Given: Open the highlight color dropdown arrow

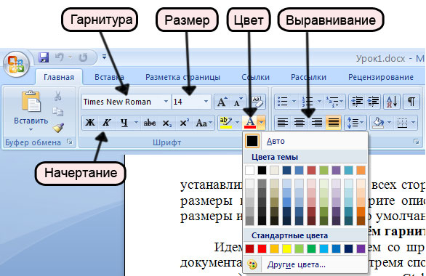Looking at the screenshot, I should click(238, 123).
